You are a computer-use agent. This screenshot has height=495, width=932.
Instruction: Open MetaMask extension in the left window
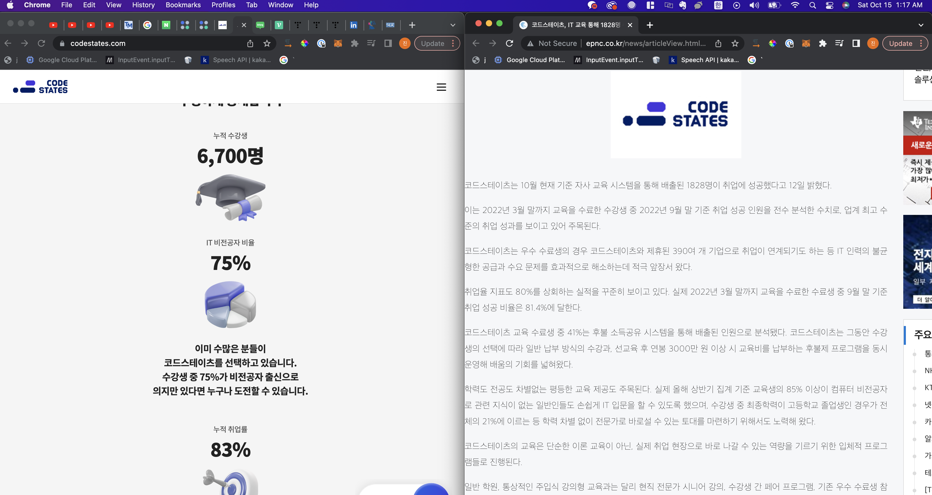click(337, 43)
